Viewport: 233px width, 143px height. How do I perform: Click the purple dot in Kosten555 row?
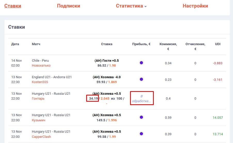(x=141, y=79)
